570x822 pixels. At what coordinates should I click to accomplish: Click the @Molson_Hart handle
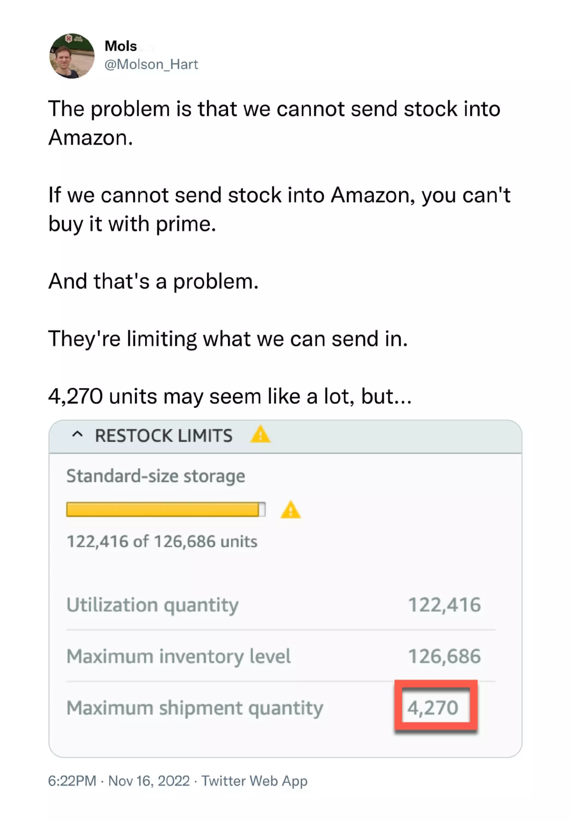(x=151, y=64)
